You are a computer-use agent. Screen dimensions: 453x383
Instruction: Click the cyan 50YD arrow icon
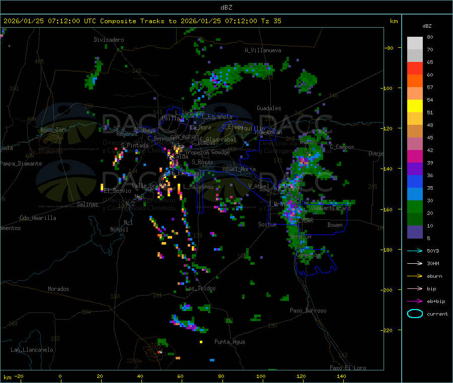tap(415, 251)
